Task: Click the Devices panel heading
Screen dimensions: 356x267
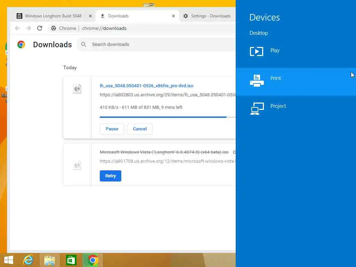Action: click(265, 17)
